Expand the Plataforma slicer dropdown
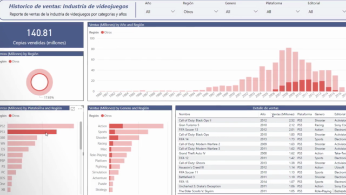The width and height of the screenshot is (346, 195). click(x=283, y=11)
